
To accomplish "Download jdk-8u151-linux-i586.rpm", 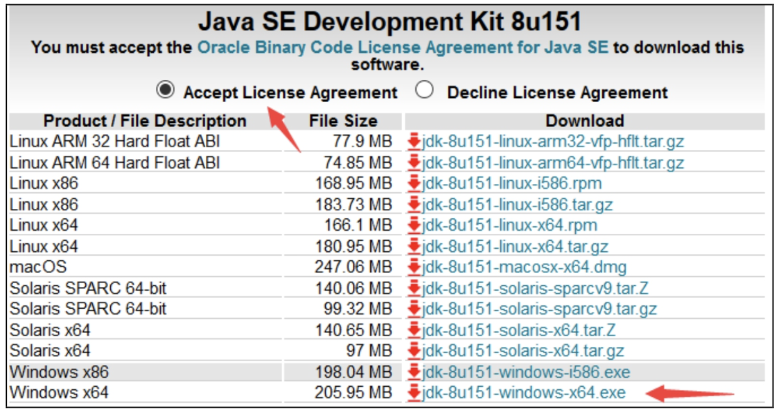I will 512,183.
